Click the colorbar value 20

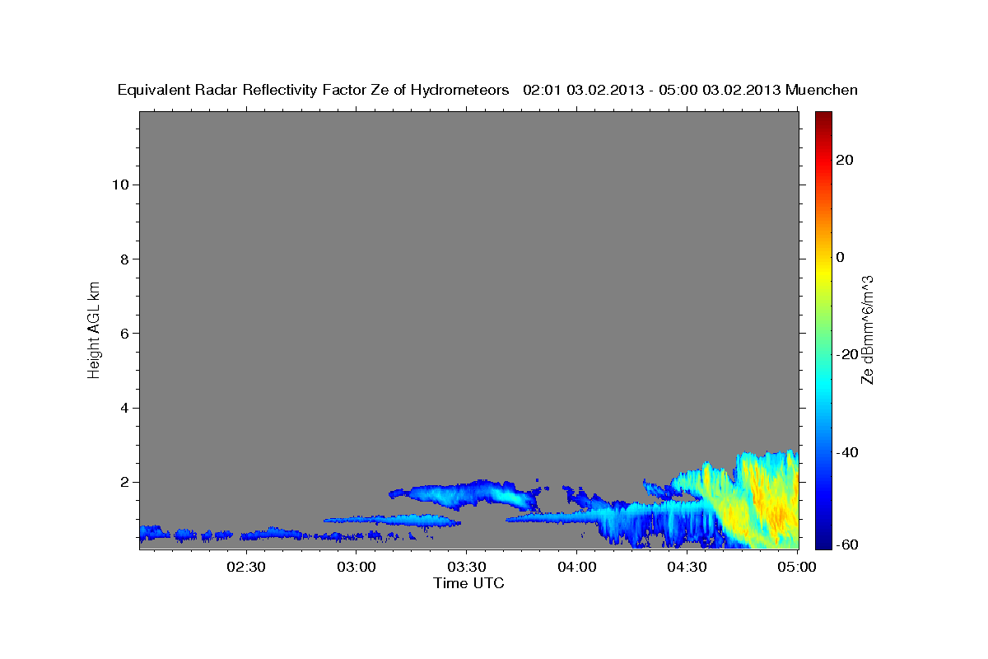(845, 159)
